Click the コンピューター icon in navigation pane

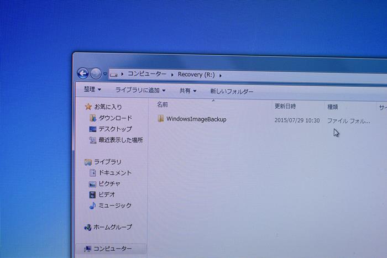click(x=87, y=249)
